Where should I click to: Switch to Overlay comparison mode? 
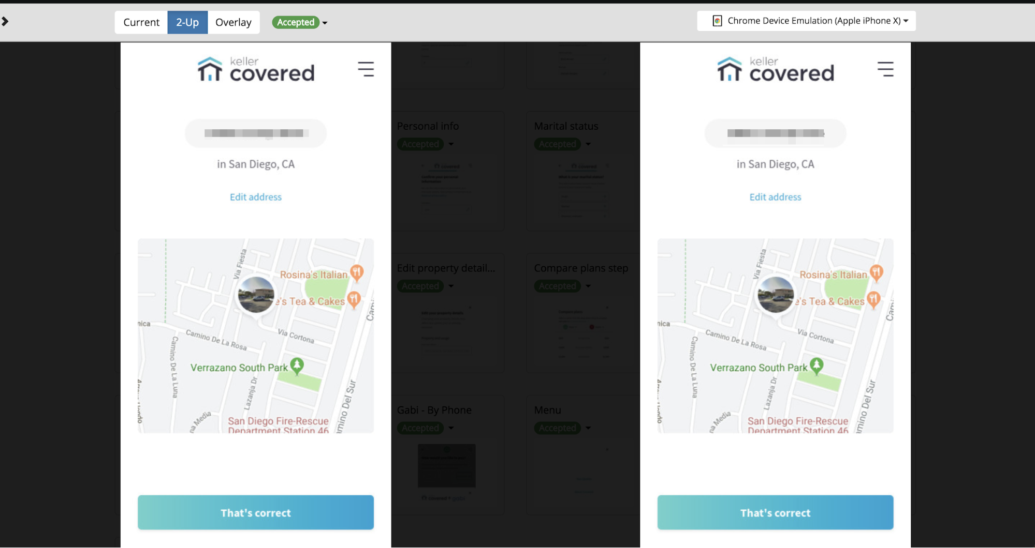(x=233, y=22)
